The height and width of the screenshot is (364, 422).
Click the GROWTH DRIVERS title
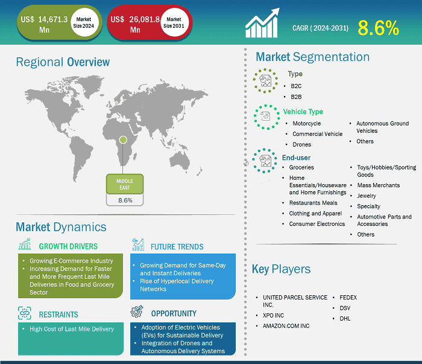click(x=68, y=246)
